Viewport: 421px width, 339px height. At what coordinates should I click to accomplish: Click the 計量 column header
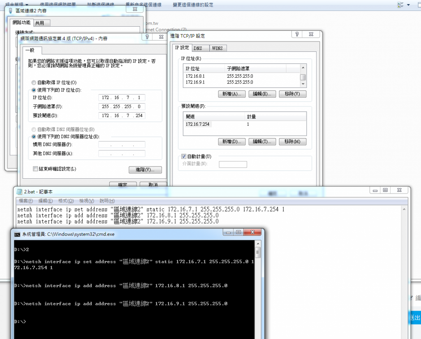(x=275, y=117)
